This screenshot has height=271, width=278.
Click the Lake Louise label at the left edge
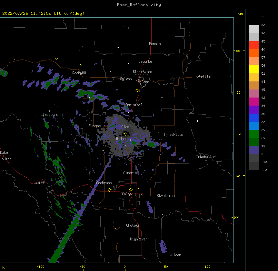(x=6, y=156)
